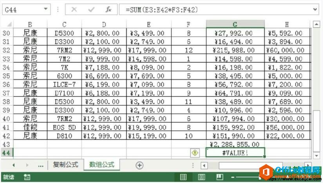Click cell ¥56,792.00 in column G

pyautogui.click(x=235, y=84)
